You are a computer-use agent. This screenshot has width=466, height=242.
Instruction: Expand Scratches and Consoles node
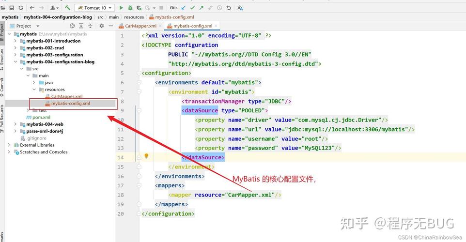click(x=9, y=151)
